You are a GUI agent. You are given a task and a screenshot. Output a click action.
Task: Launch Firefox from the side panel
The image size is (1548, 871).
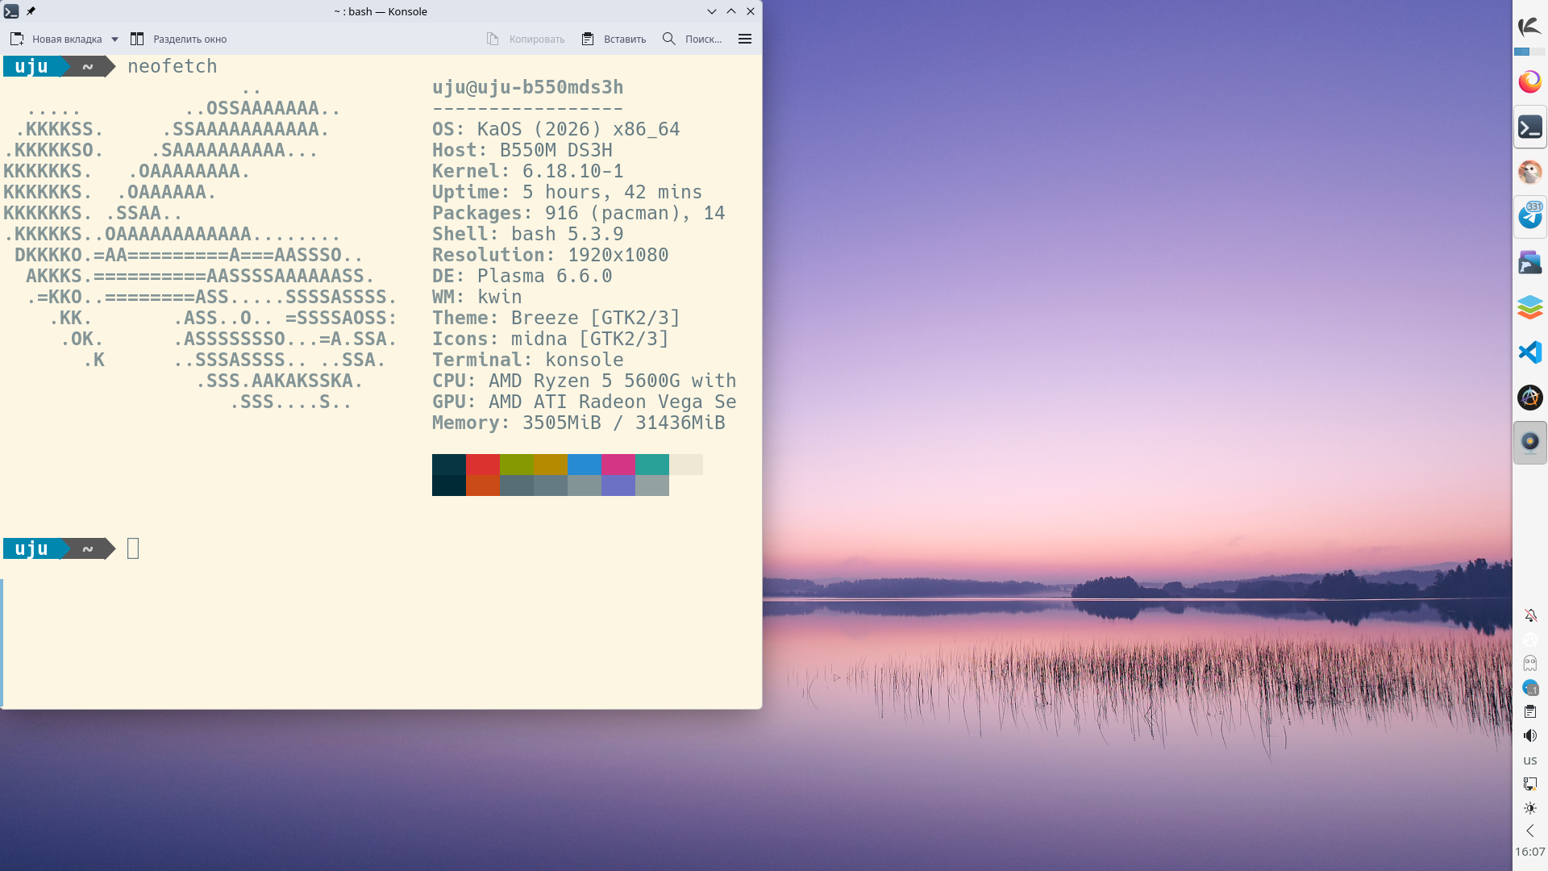pyautogui.click(x=1529, y=81)
